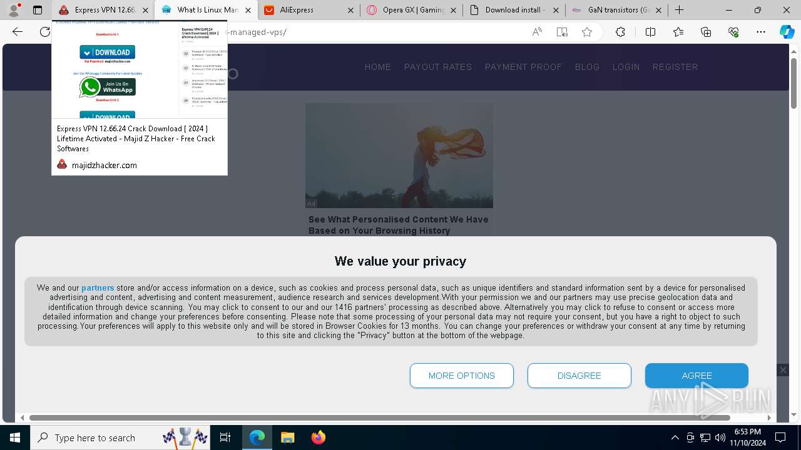The width and height of the screenshot is (801, 450).
Task: Click the horizontal scrollbar right arrow
Action: pyautogui.click(x=769, y=417)
